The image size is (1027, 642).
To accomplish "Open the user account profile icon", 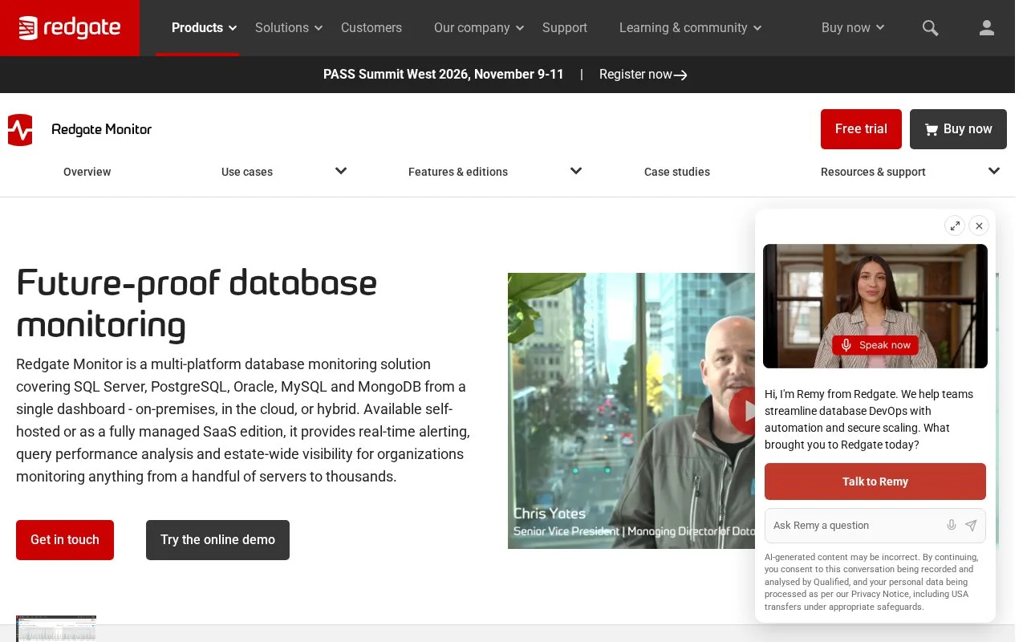I will [987, 28].
